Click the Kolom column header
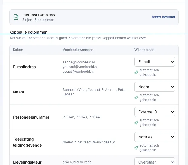Screen dimensions: 188x165 (18, 50)
